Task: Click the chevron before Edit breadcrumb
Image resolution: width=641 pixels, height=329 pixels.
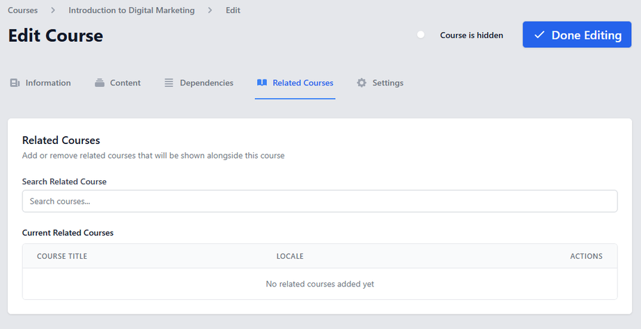Action: pos(210,10)
